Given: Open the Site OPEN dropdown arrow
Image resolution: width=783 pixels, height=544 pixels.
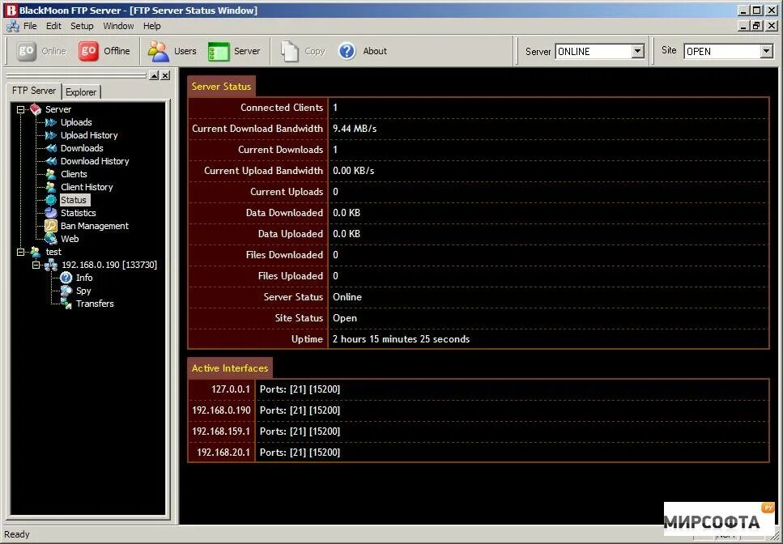Looking at the screenshot, I should coord(767,52).
